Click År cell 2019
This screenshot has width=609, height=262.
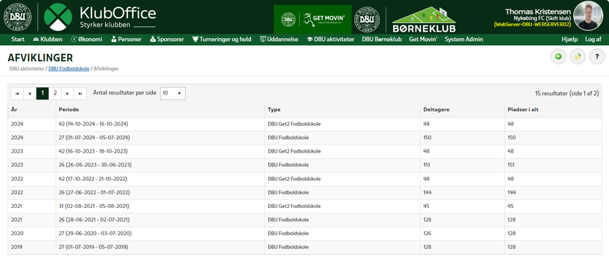click(17, 247)
